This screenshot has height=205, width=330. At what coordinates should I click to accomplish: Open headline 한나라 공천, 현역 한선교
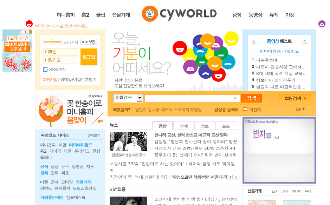[x=191, y=135]
